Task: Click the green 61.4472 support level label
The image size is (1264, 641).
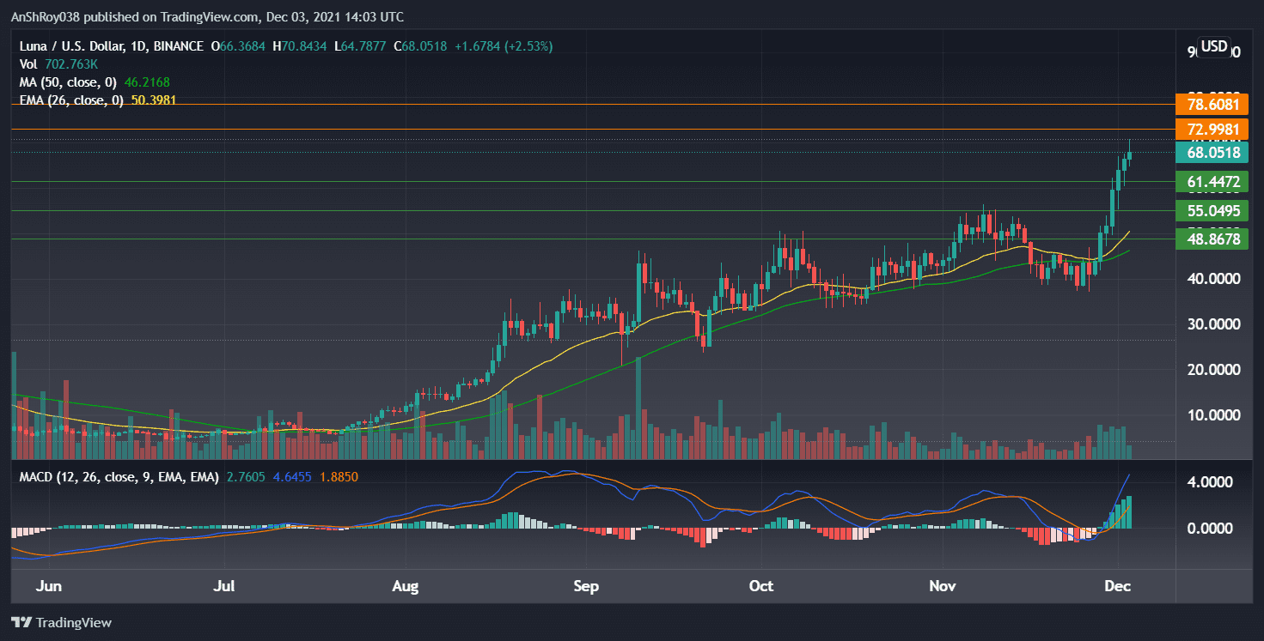Action: click(1212, 181)
